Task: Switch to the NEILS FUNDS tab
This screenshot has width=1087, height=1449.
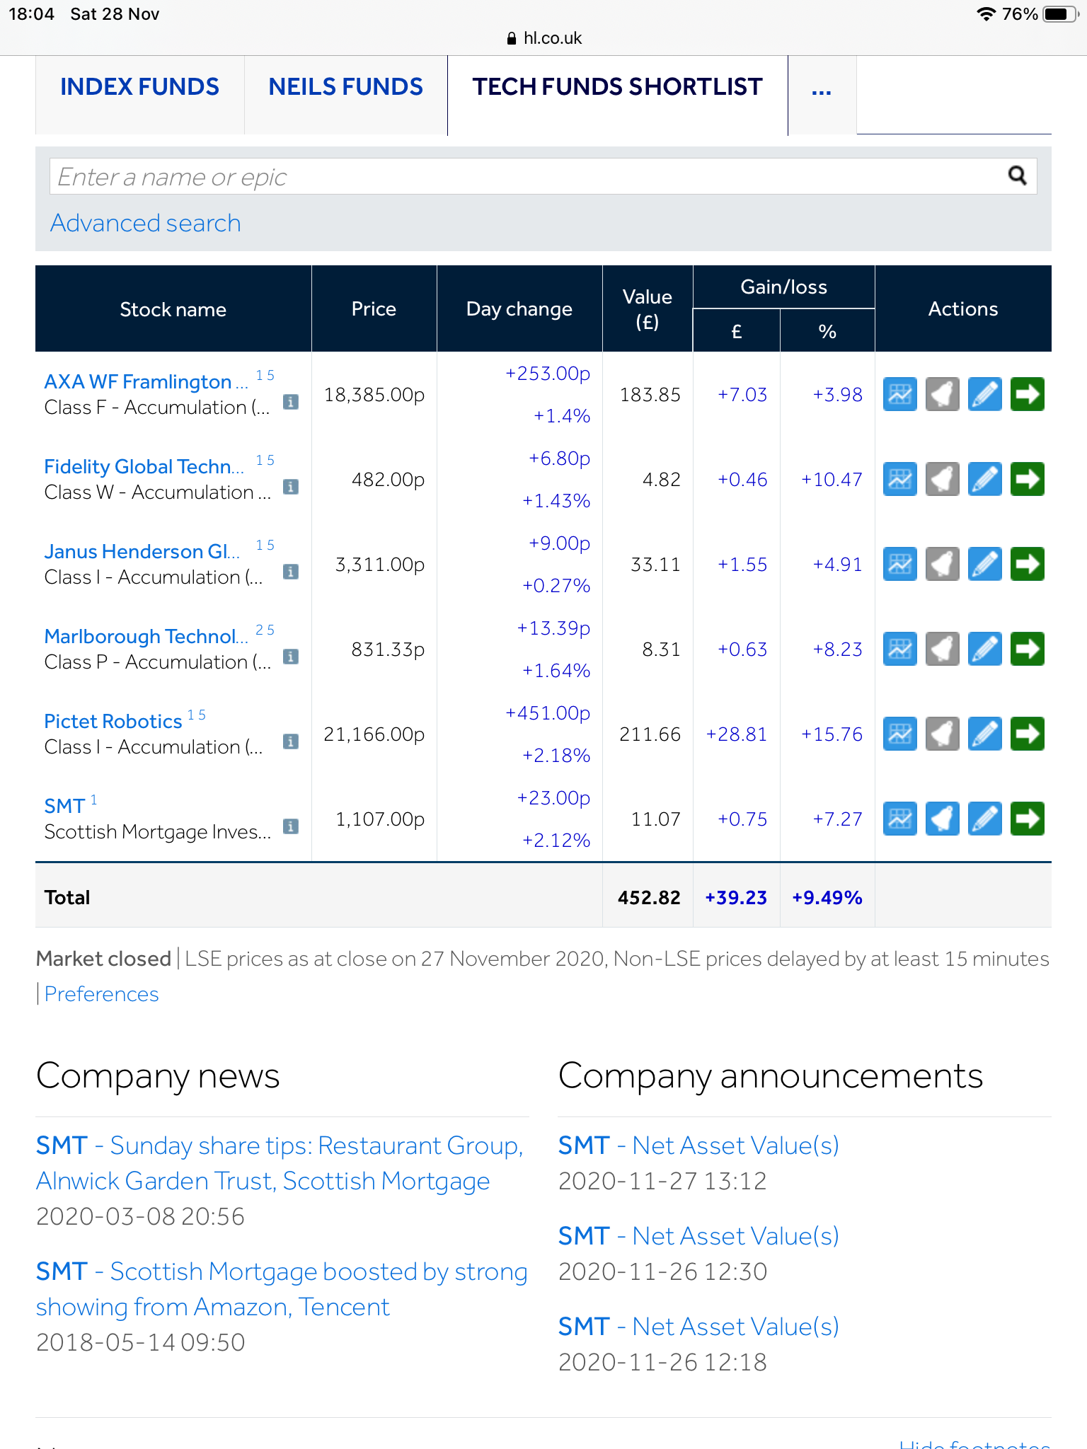Action: click(345, 87)
